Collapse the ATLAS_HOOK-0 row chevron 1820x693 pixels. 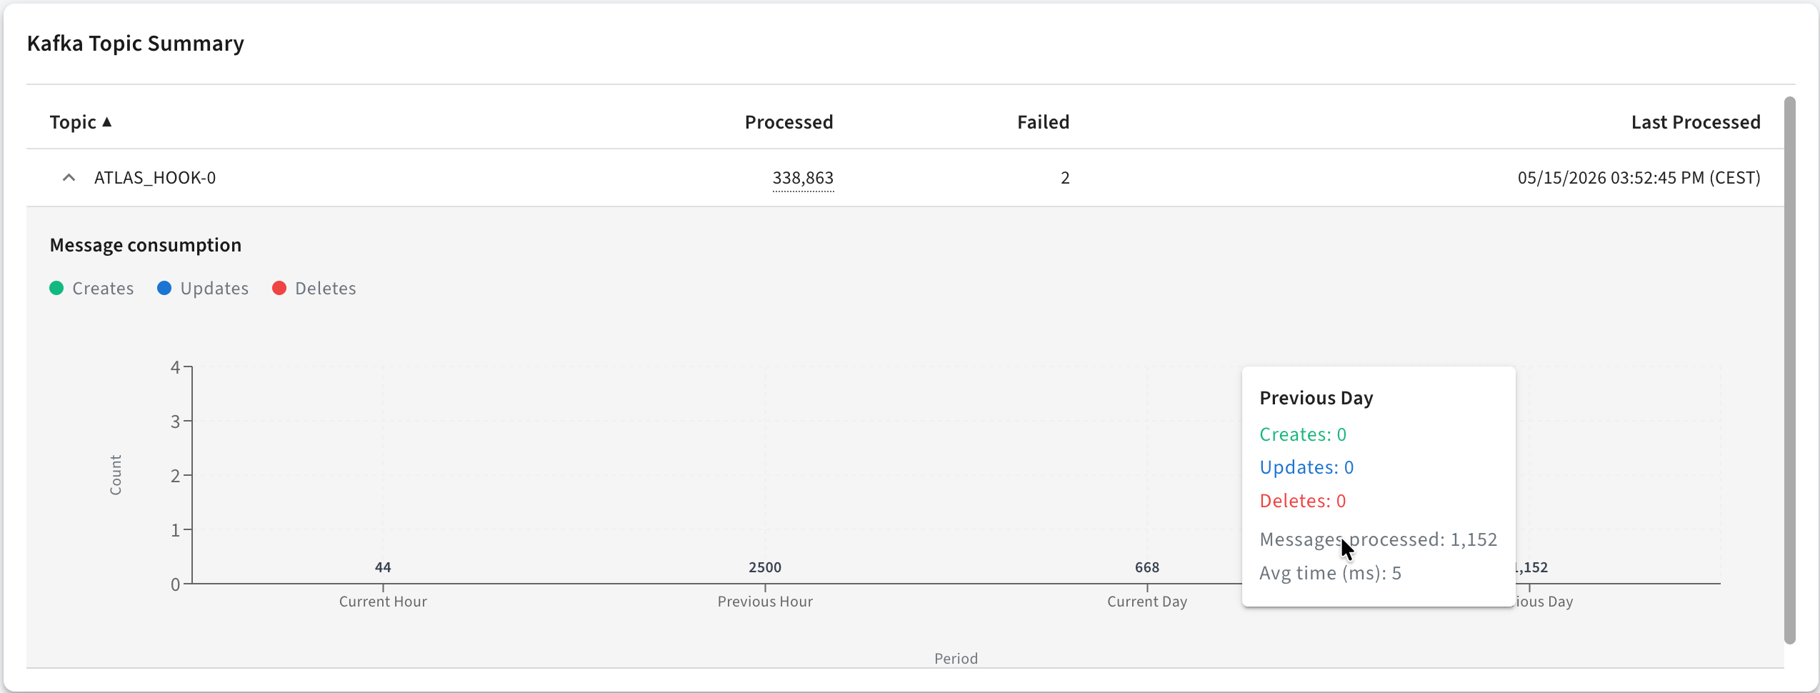click(x=69, y=178)
